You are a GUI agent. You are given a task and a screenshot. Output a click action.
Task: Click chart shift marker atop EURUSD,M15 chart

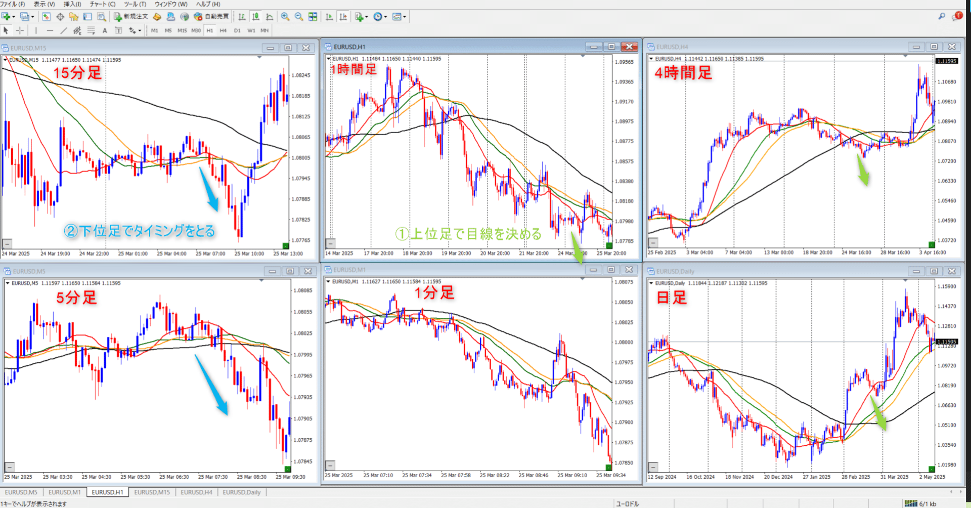259,58
